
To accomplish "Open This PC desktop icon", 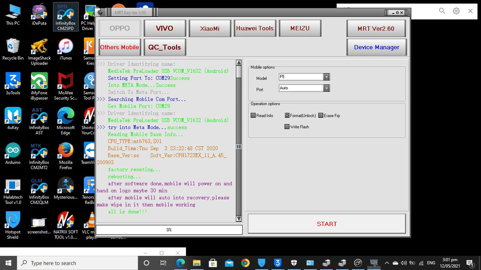I will pos(13,15).
